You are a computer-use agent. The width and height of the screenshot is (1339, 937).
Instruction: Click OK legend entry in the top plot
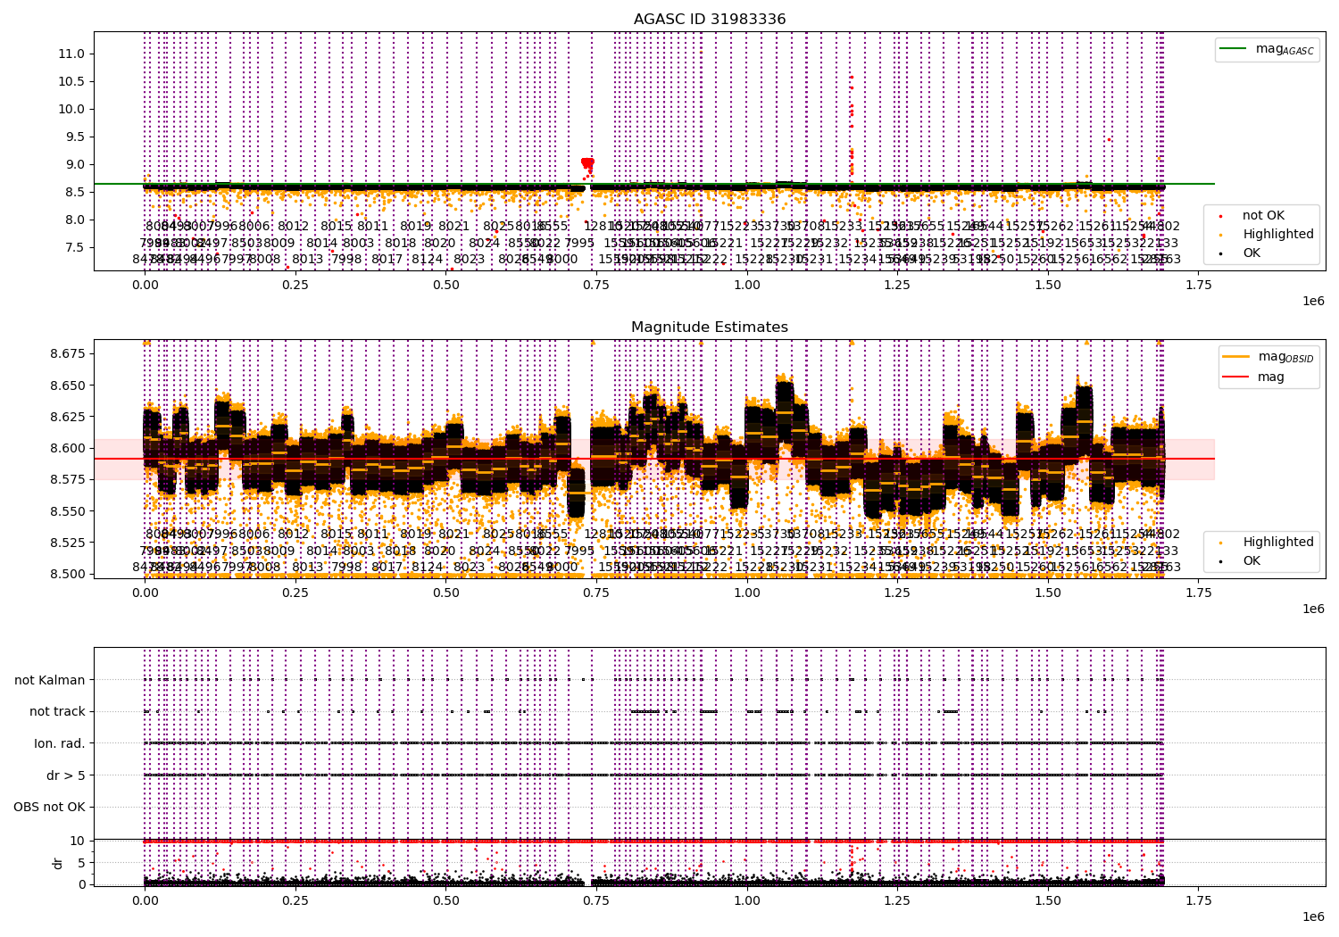[1252, 253]
